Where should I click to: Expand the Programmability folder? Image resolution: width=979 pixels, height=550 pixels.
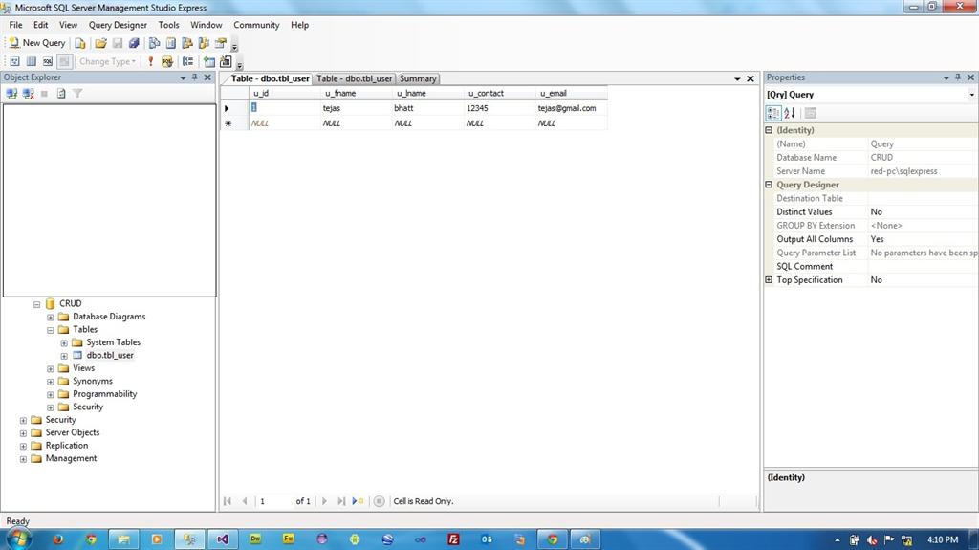click(x=51, y=395)
